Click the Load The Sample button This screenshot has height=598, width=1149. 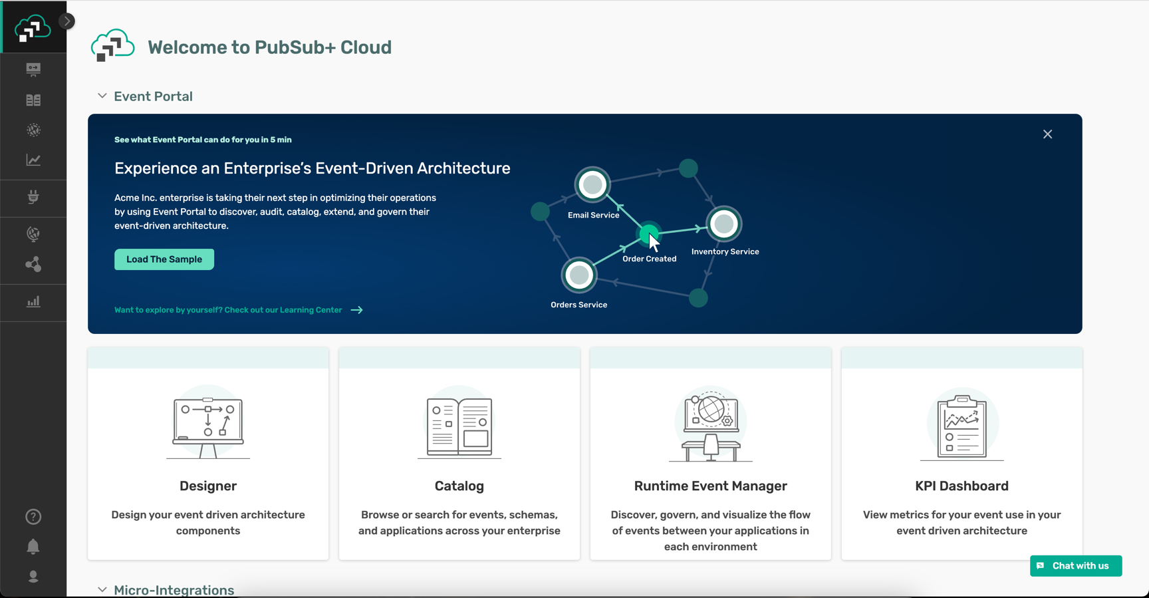pyautogui.click(x=164, y=259)
